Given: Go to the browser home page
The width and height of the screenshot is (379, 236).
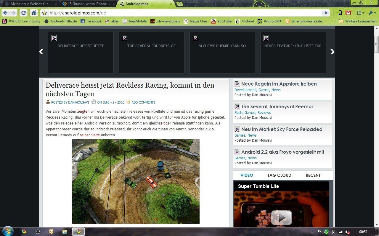Looking at the screenshot, I should click(x=34, y=13).
